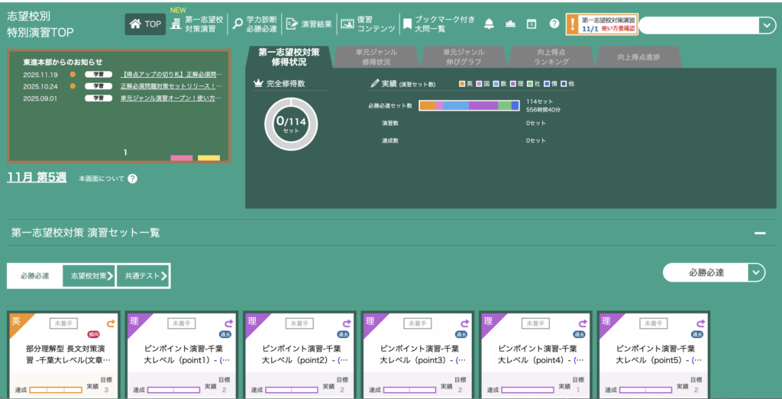Open the empty dropdown in the top header

coord(767,25)
